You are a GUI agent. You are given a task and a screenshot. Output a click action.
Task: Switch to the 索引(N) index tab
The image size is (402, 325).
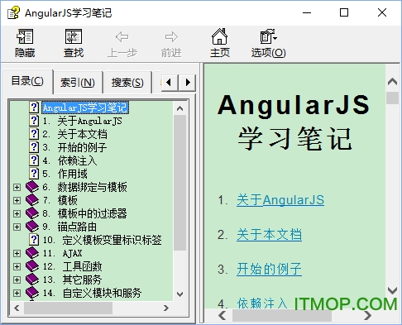point(78,83)
